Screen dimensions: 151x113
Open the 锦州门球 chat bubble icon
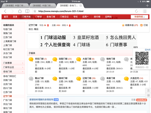(x=55, y=79)
